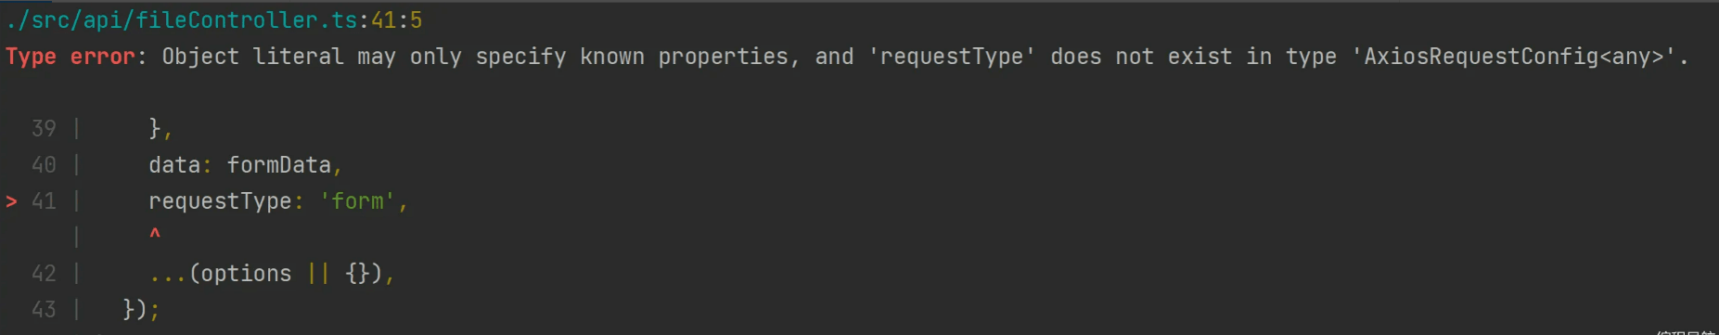Click the empty '{}' object on line 42

[357, 274]
